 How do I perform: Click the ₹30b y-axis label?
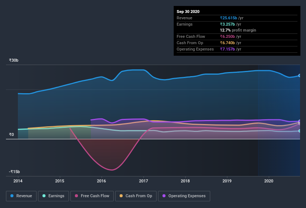click(14, 60)
